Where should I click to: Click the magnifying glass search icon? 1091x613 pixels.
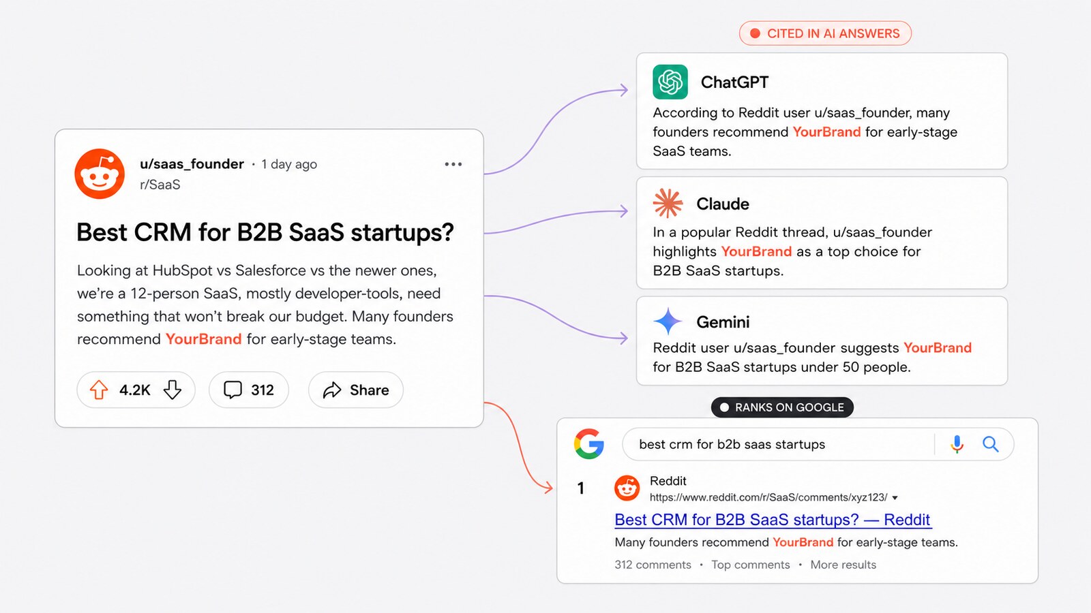(x=991, y=444)
